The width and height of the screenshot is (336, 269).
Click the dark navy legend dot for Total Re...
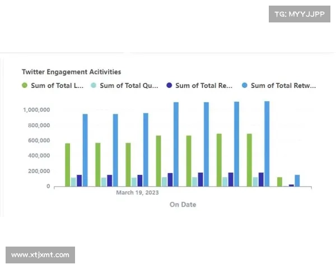[170, 86]
